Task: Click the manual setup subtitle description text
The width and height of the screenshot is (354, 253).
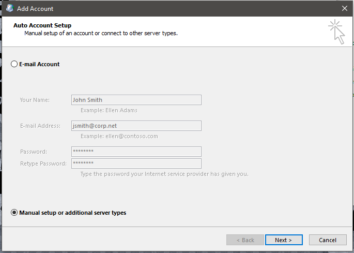Action: [101, 33]
